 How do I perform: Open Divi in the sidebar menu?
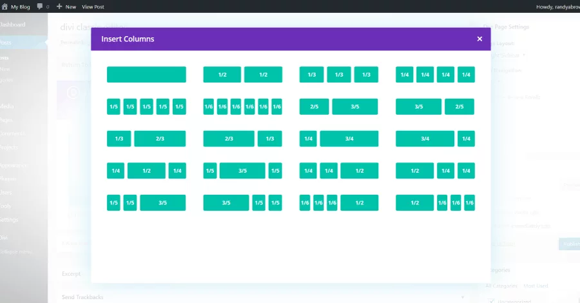click(x=4, y=237)
